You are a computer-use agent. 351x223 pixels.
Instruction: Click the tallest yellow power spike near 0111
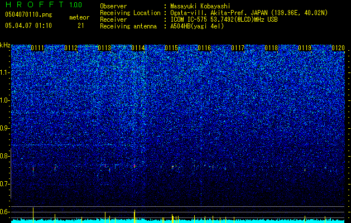tap(33, 215)
